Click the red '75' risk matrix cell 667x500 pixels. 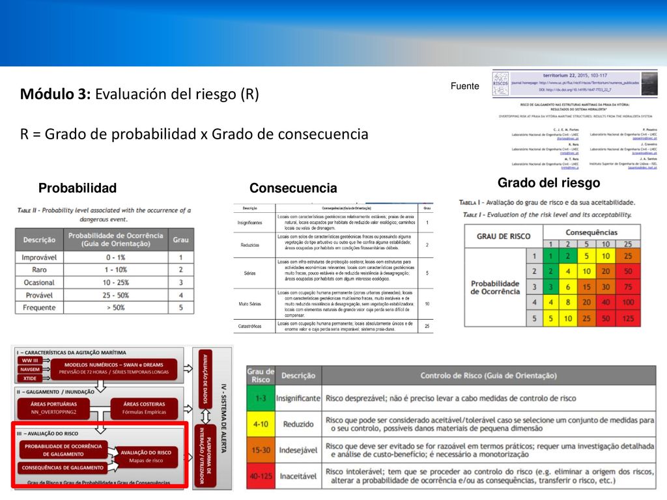point(629,287)
